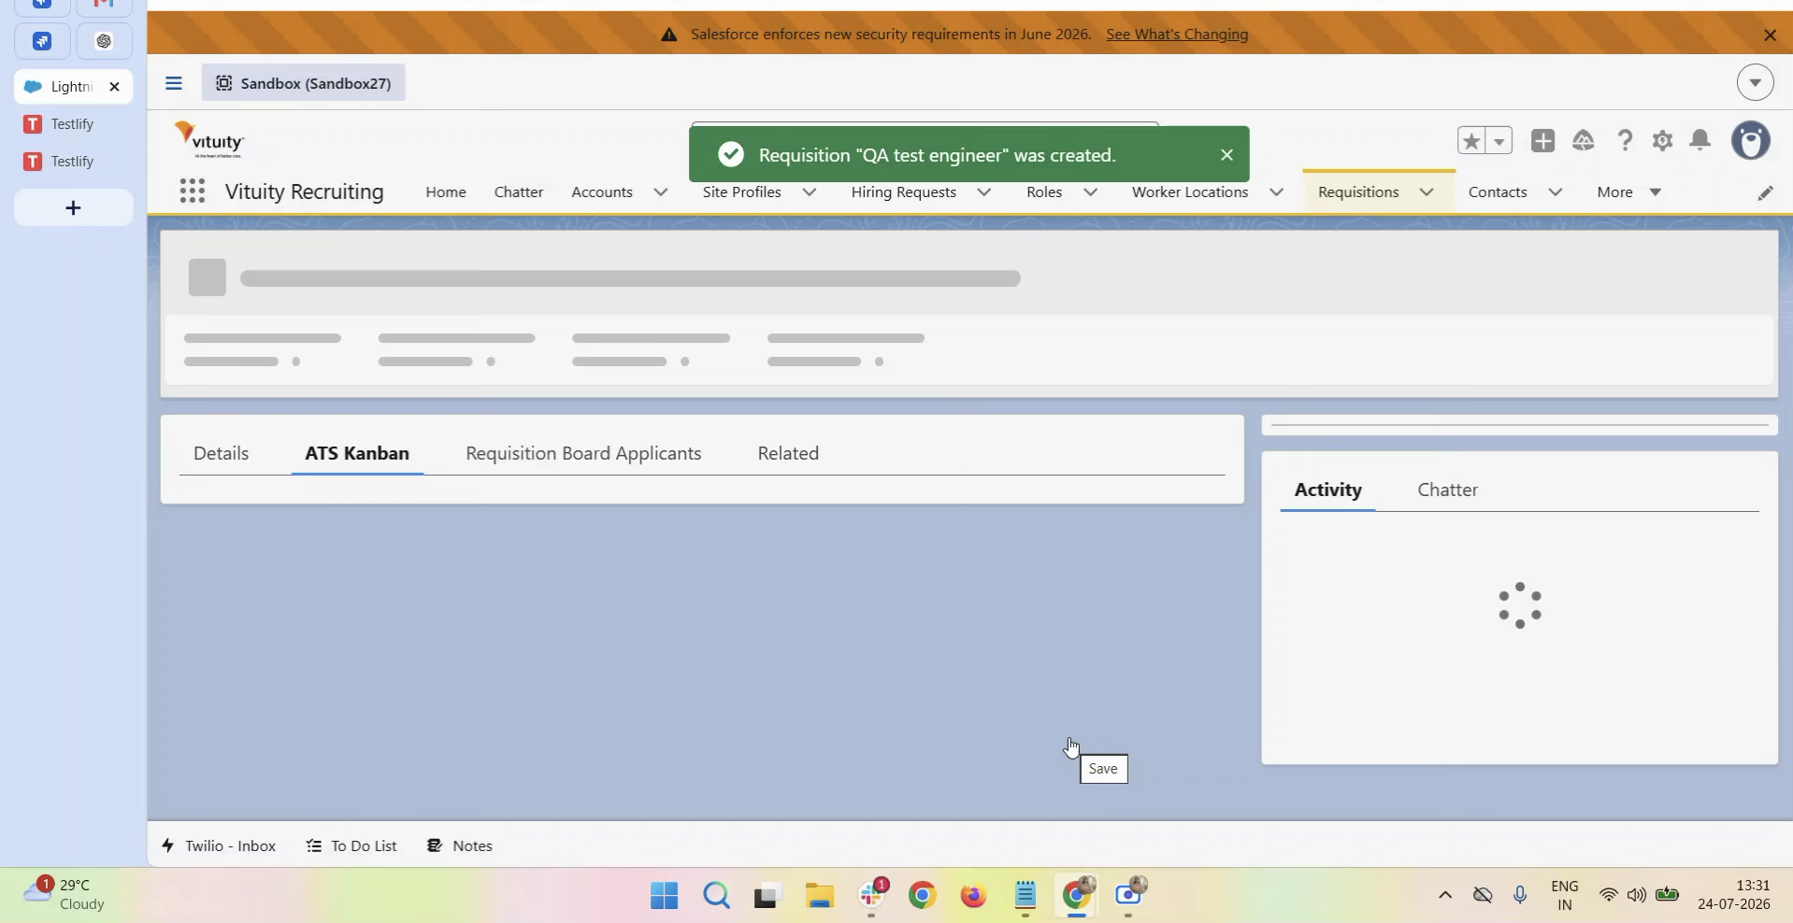The image size is (1793, 923).
Task: Open the Notepad app on the taskbar
Action: pyautogui.click(x=1026, y=896)
